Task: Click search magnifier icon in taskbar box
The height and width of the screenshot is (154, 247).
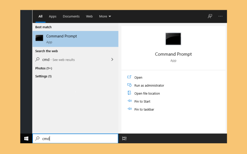Action: click(x=37, y=138)
